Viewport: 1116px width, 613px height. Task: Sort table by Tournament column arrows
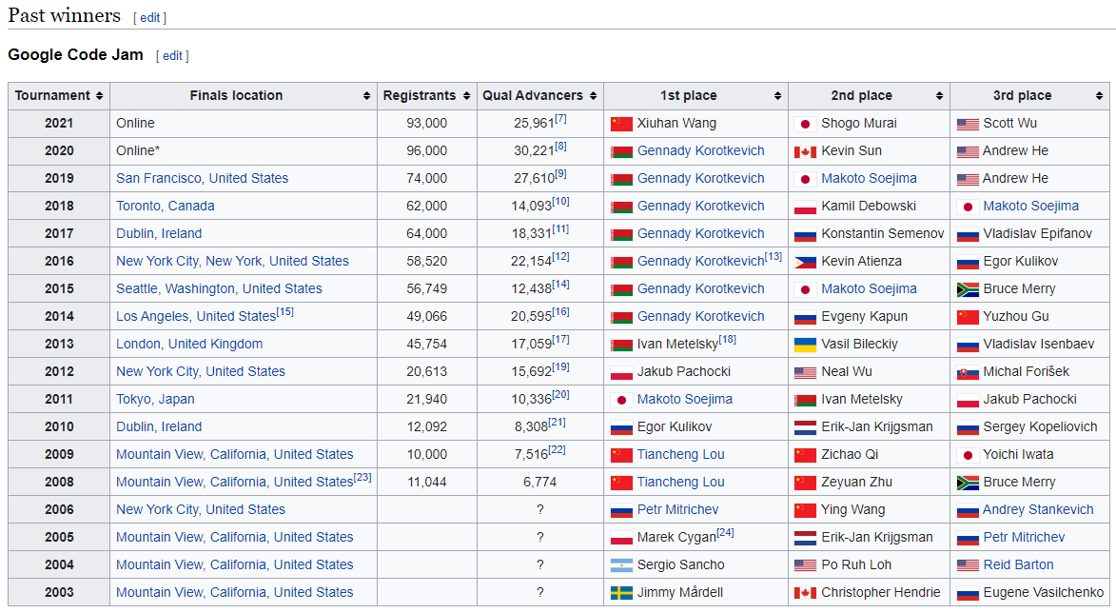99,95
